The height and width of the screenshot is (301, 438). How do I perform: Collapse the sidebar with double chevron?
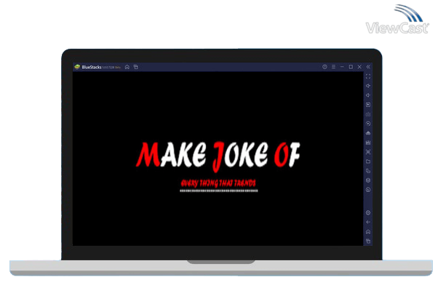pyautogui.click(x=368, y=67)
